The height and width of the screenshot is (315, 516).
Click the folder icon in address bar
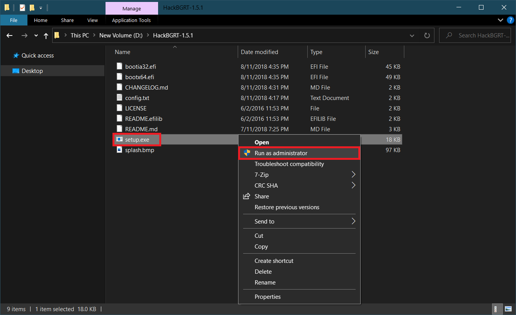[x=57, y=36]
